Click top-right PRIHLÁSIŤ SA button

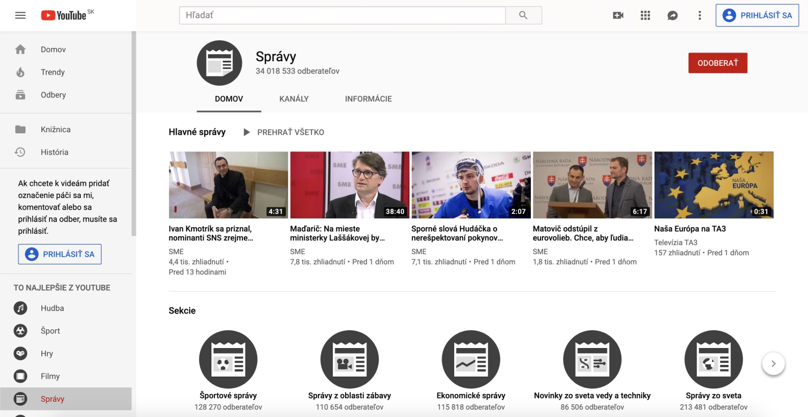(757, 15)
